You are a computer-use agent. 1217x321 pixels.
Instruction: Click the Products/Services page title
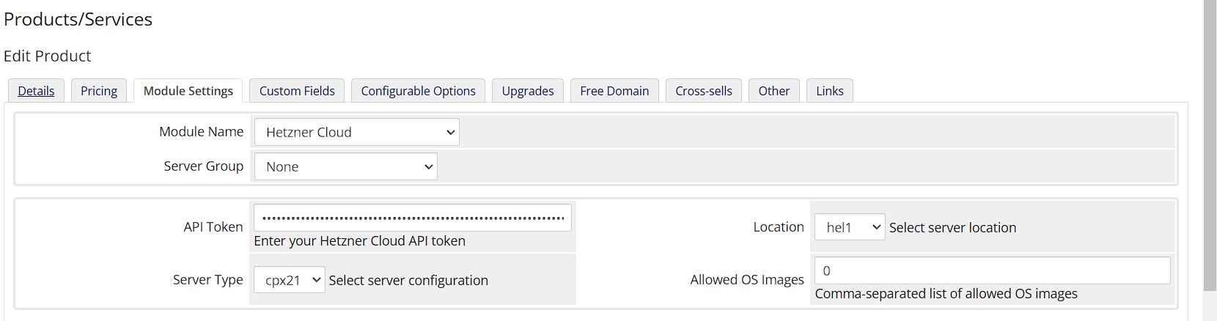[x=78, y=19]
